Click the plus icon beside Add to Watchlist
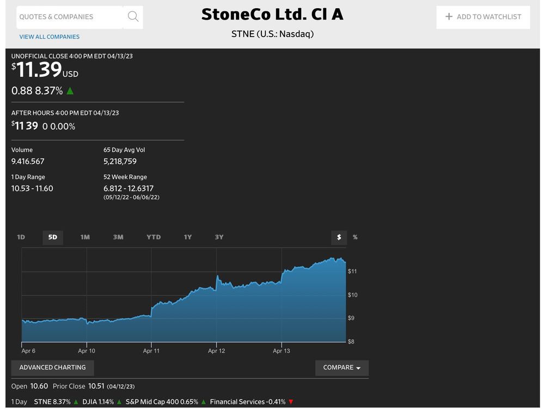 tap(449, 17)
